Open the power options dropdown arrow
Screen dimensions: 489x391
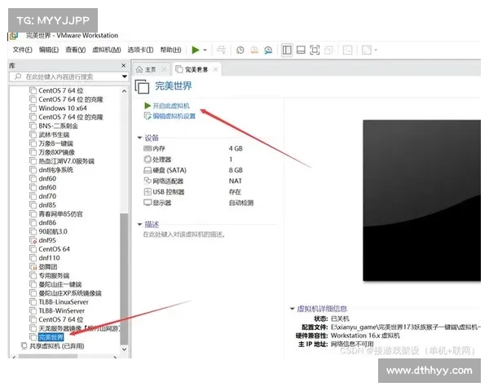[205, 50]
